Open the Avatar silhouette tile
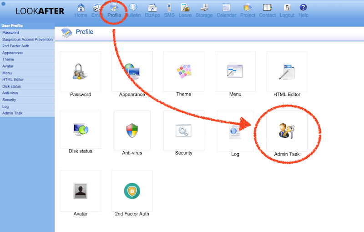 [x=81, y=191]
